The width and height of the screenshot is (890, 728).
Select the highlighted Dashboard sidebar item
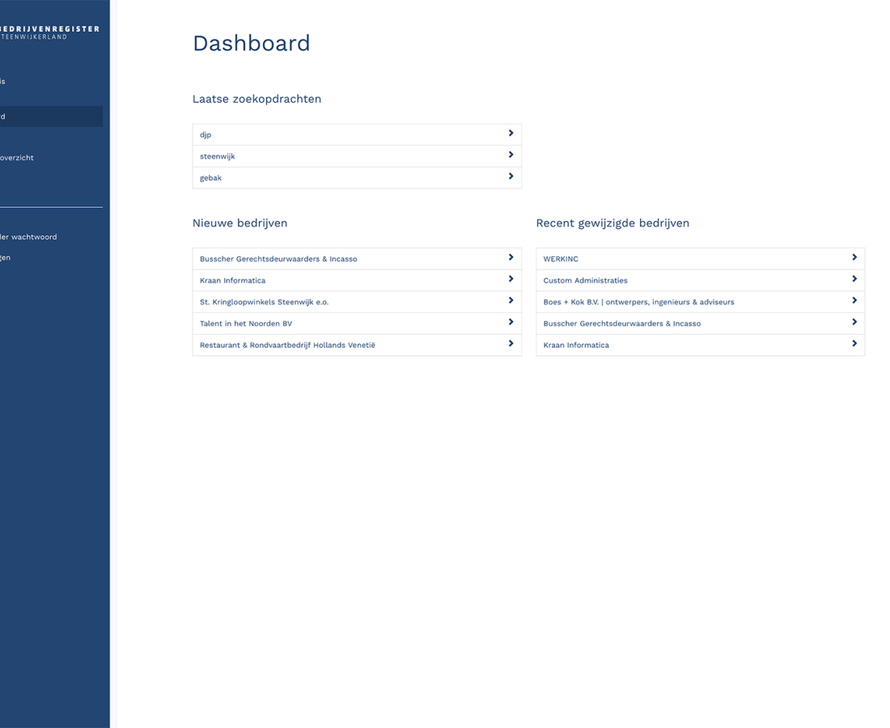[x=51, y=116]
